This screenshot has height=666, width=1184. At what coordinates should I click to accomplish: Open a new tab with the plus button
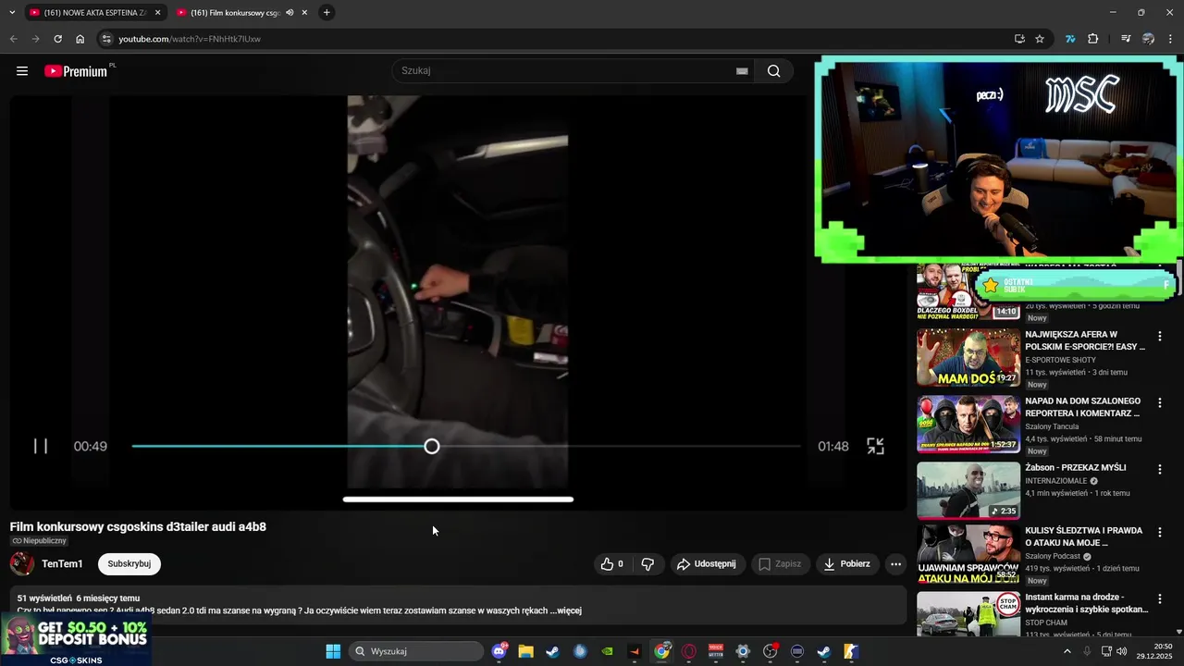pos(327,13)
